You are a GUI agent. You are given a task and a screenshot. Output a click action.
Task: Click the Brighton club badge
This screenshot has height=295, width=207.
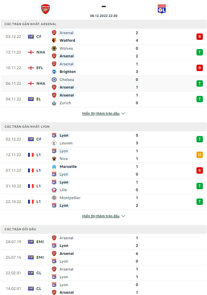click(54, 72)
